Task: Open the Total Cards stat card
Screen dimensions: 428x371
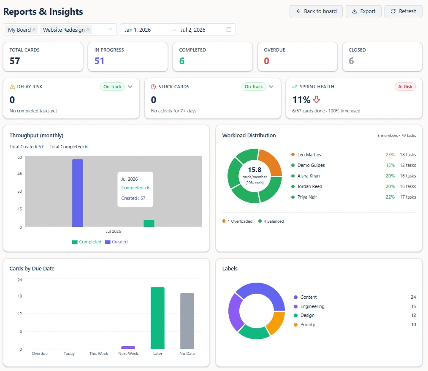Action: click(43, 57)
